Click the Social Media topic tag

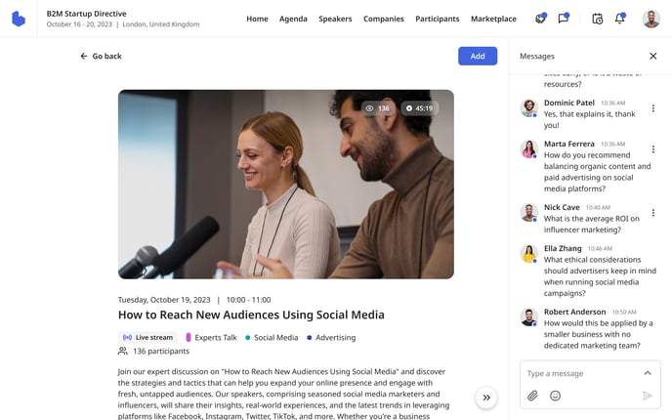[272, 338]
